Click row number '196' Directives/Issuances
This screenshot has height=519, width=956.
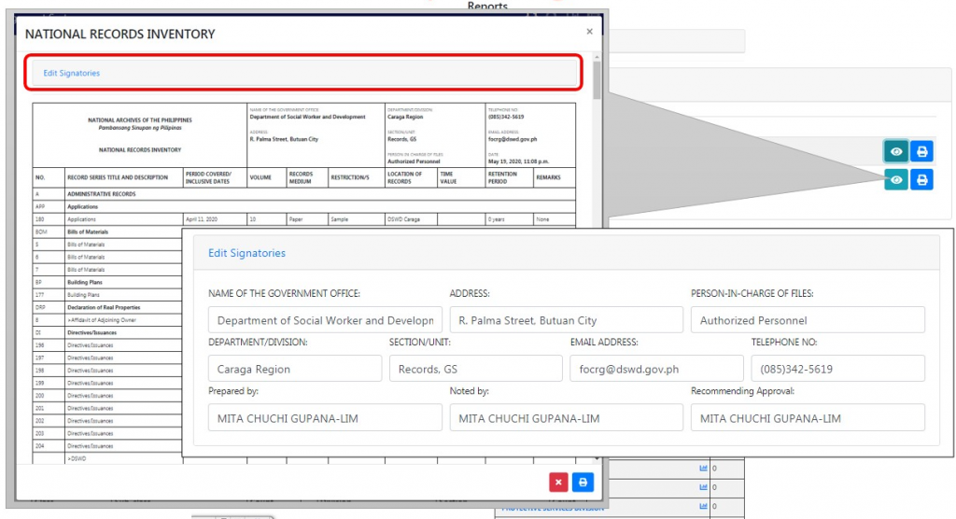(x=39, y=345)
